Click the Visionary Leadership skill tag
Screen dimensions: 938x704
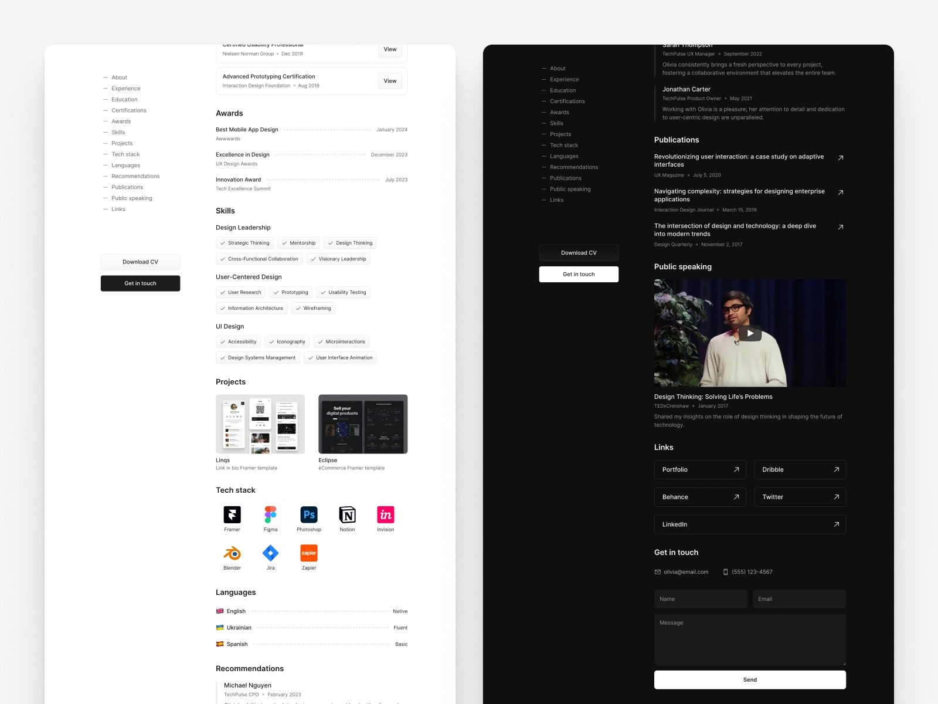point(338,259)
